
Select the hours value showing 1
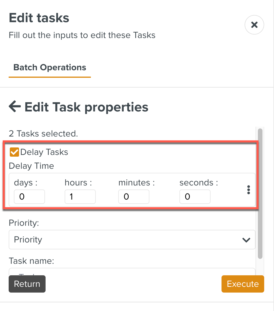[80, 197]
